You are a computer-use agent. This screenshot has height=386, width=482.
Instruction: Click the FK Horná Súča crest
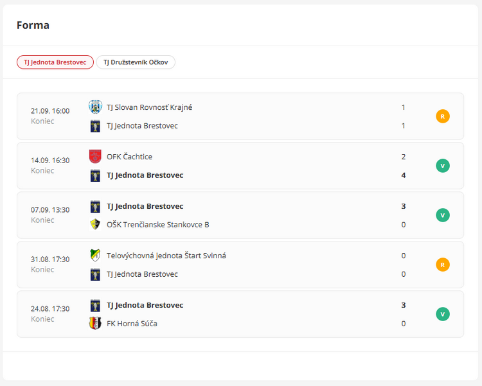tap(95, 323)
